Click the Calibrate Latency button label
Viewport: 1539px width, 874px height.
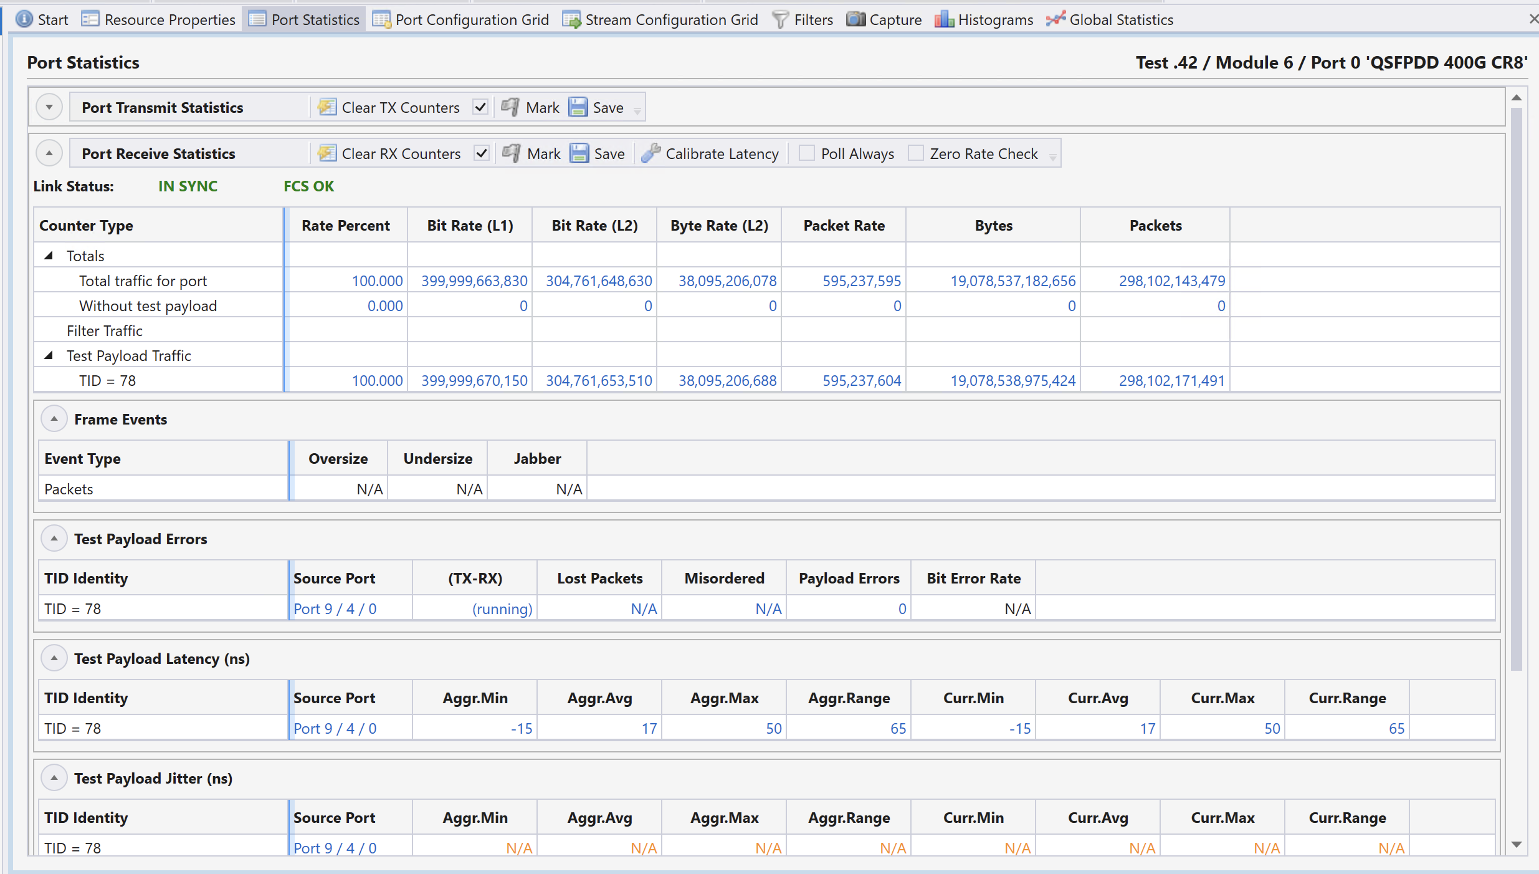[x=722, y=153]
